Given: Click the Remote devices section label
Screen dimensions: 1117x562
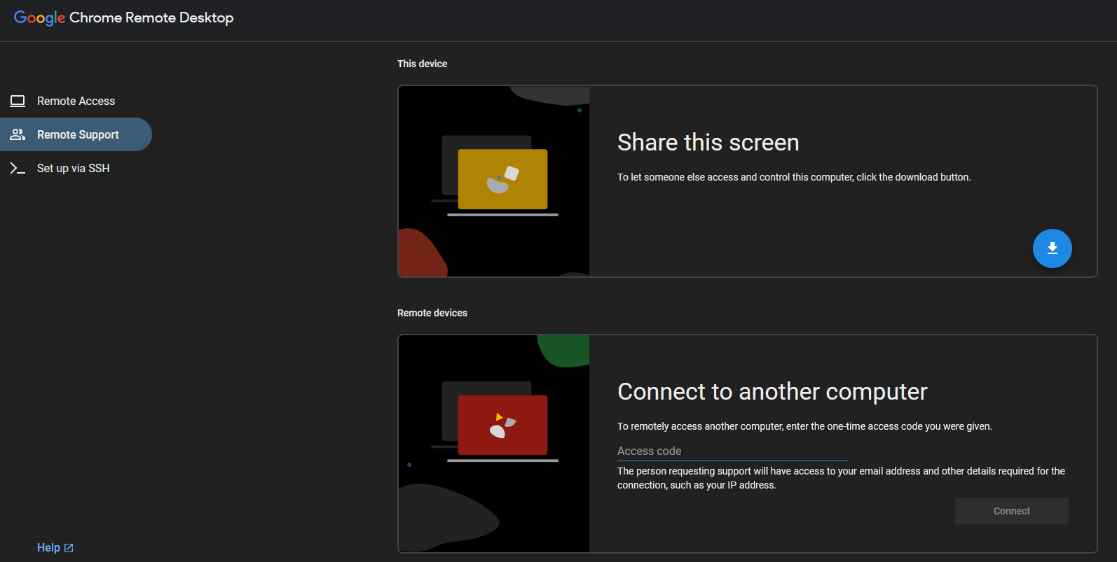Looking at the screenshot, I should 432,313.
